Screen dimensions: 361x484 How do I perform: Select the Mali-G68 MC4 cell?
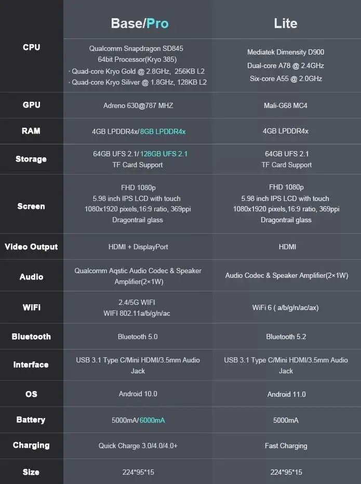(x=286, y=105)
